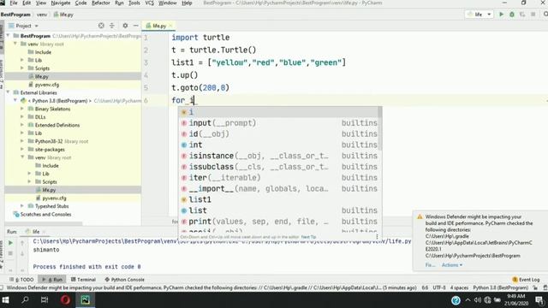Rerun program with green arrow in Run panel

[10, 243]
